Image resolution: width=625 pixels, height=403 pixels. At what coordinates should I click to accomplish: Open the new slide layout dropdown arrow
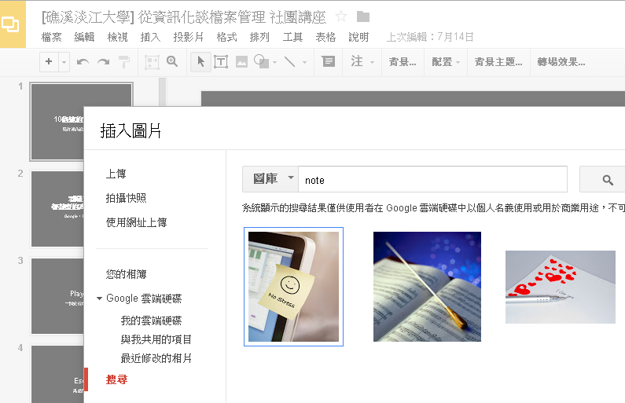click(x=64, y=62)
